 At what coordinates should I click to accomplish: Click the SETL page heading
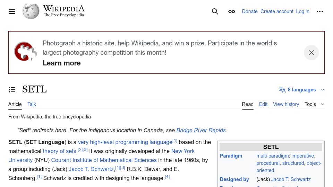pyautogui.click(x=34, y=89)
